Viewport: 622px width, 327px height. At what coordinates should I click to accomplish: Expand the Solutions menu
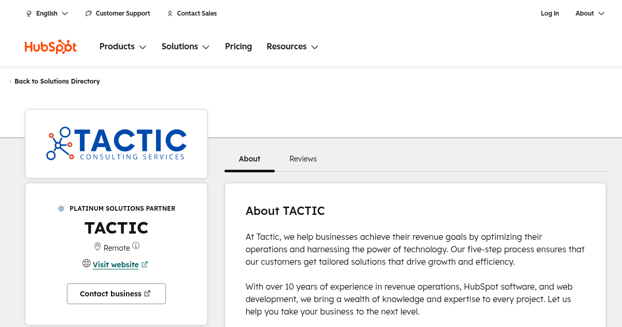tap(186, 47)
